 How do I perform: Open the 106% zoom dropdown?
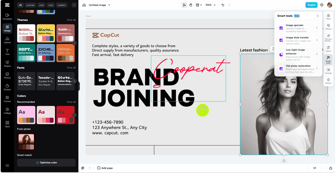click(210, 5)
